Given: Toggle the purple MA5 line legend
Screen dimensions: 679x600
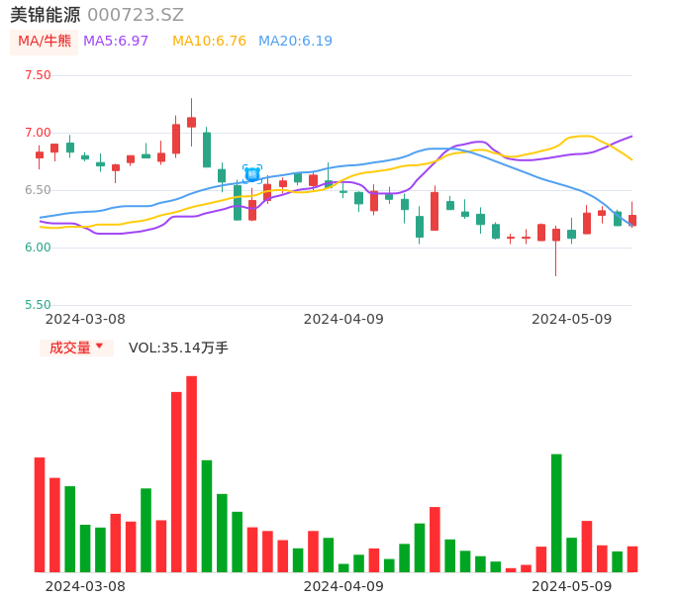Looking at the screenshot, I should (x=116, y=42).
